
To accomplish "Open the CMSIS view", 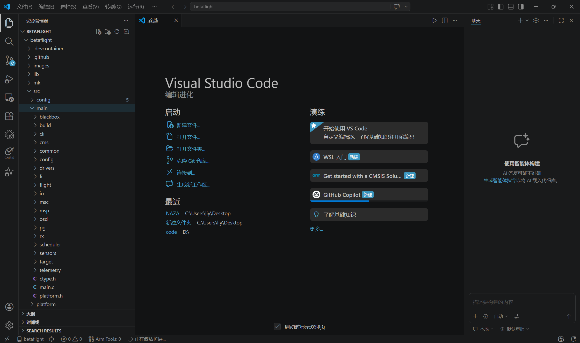I will click(x=9, y=153).
